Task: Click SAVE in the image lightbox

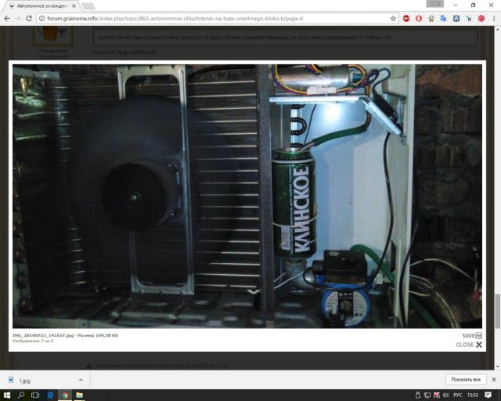Action: click(x=471, y=335)
